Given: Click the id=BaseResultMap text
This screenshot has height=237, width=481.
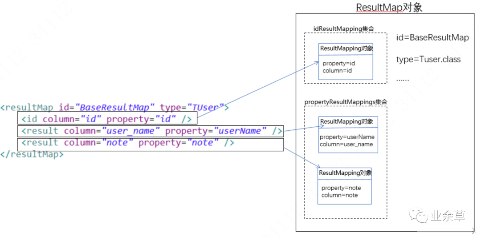Looking at the screenshot, I should 432,38.
